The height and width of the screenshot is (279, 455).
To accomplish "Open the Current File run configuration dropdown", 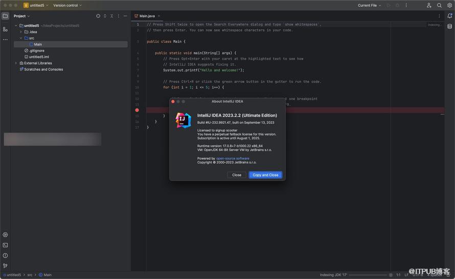I will (369, 5).
